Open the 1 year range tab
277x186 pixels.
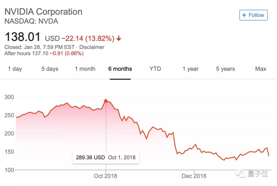[x=190, y=69]
